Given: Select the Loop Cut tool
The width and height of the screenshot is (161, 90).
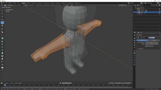Looking at the screenshot, I should pyautogui.click(x=2, y=47).
